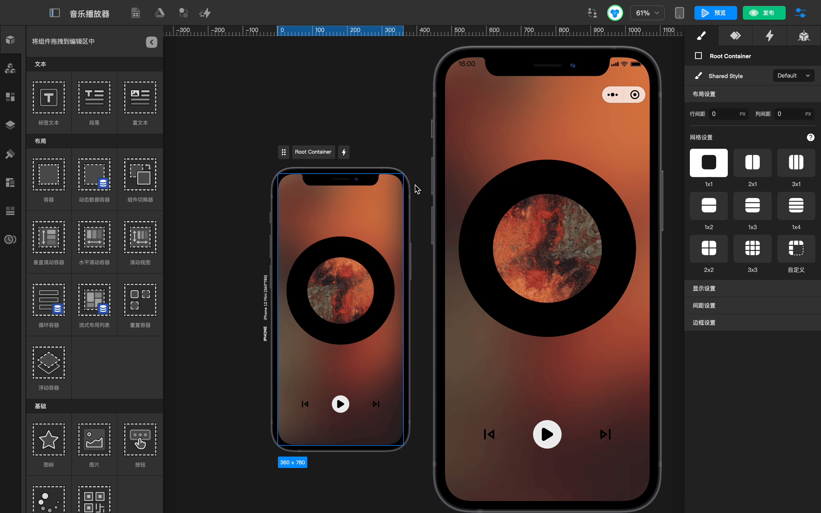Image resolution: width=821 pixels, height=513 pixels.
Task: Select the 2x2 grid layout option
Action: [709, 248]
